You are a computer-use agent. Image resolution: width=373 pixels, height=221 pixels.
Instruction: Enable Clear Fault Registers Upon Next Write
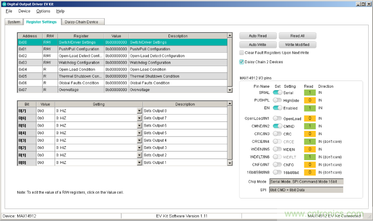tap(242, 53)
